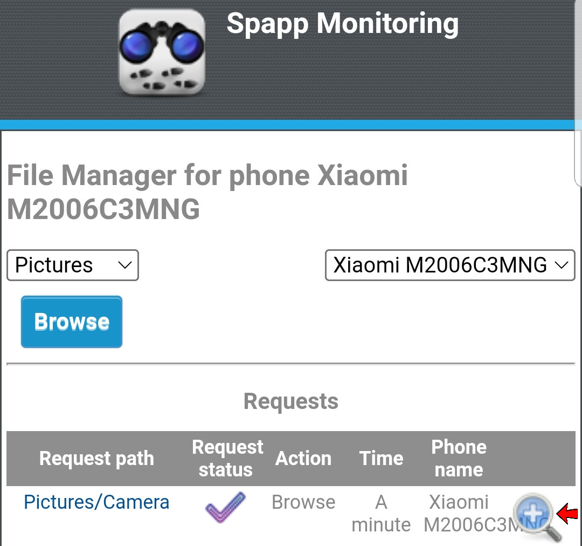Click the blue Browse button
Screen dimensions: 582x546
pyautogui.click(x=72, y=322)
